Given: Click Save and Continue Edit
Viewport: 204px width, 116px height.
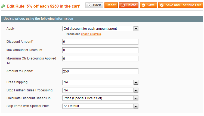Looking at the screenshot, I should point(180,5).
